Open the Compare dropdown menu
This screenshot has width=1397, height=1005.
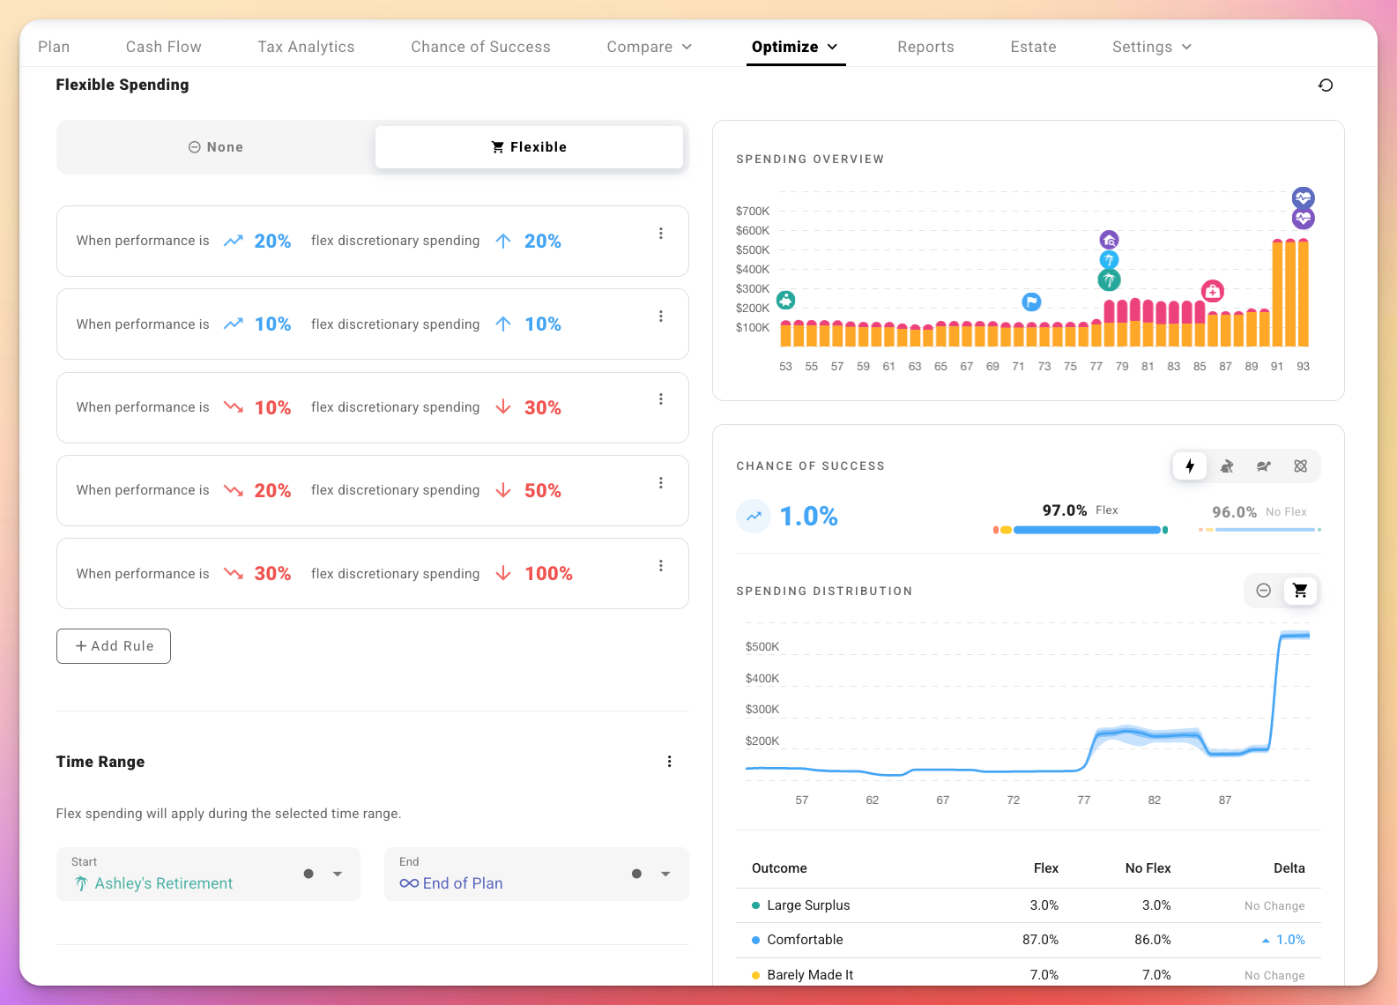pos(649,47)
